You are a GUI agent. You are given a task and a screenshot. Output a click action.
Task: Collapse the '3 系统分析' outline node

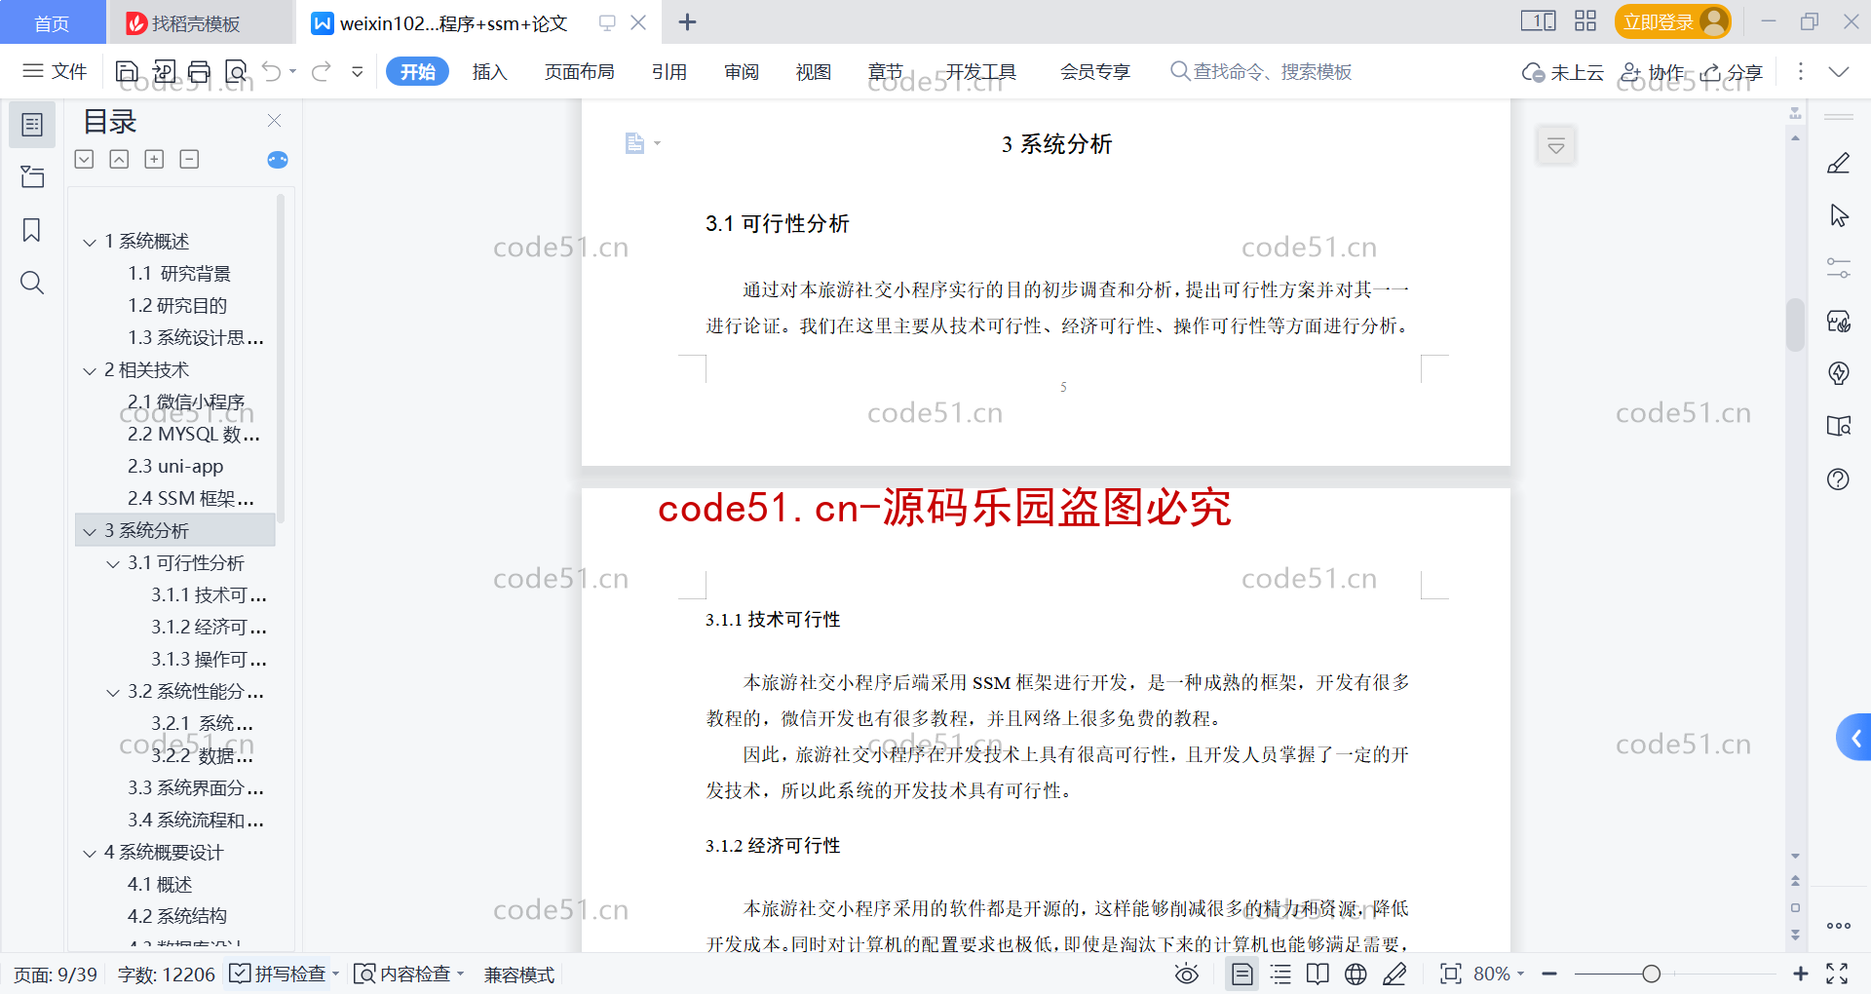[90, 531]
